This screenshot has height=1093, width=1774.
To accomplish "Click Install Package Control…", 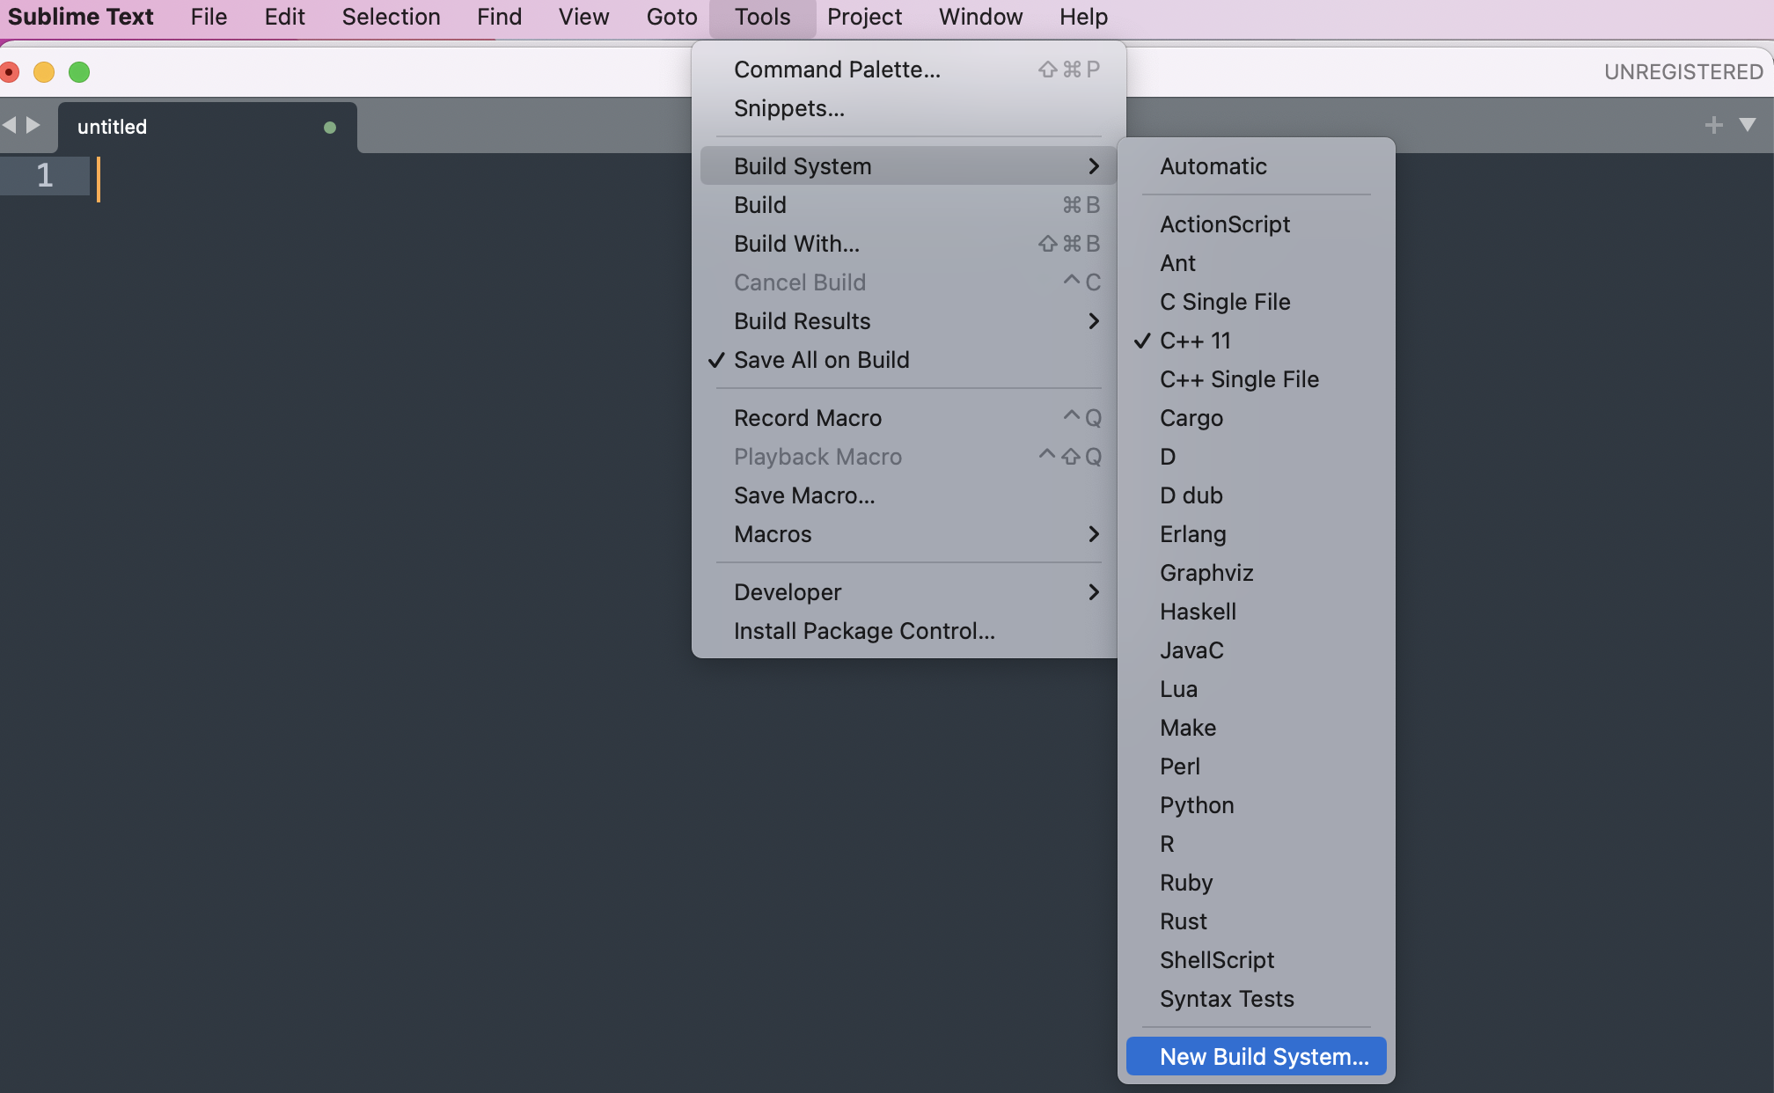I will click(x=864, y=631).
